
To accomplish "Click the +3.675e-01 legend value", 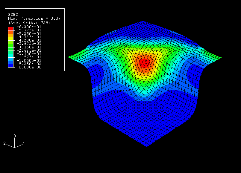I will 29,44.
